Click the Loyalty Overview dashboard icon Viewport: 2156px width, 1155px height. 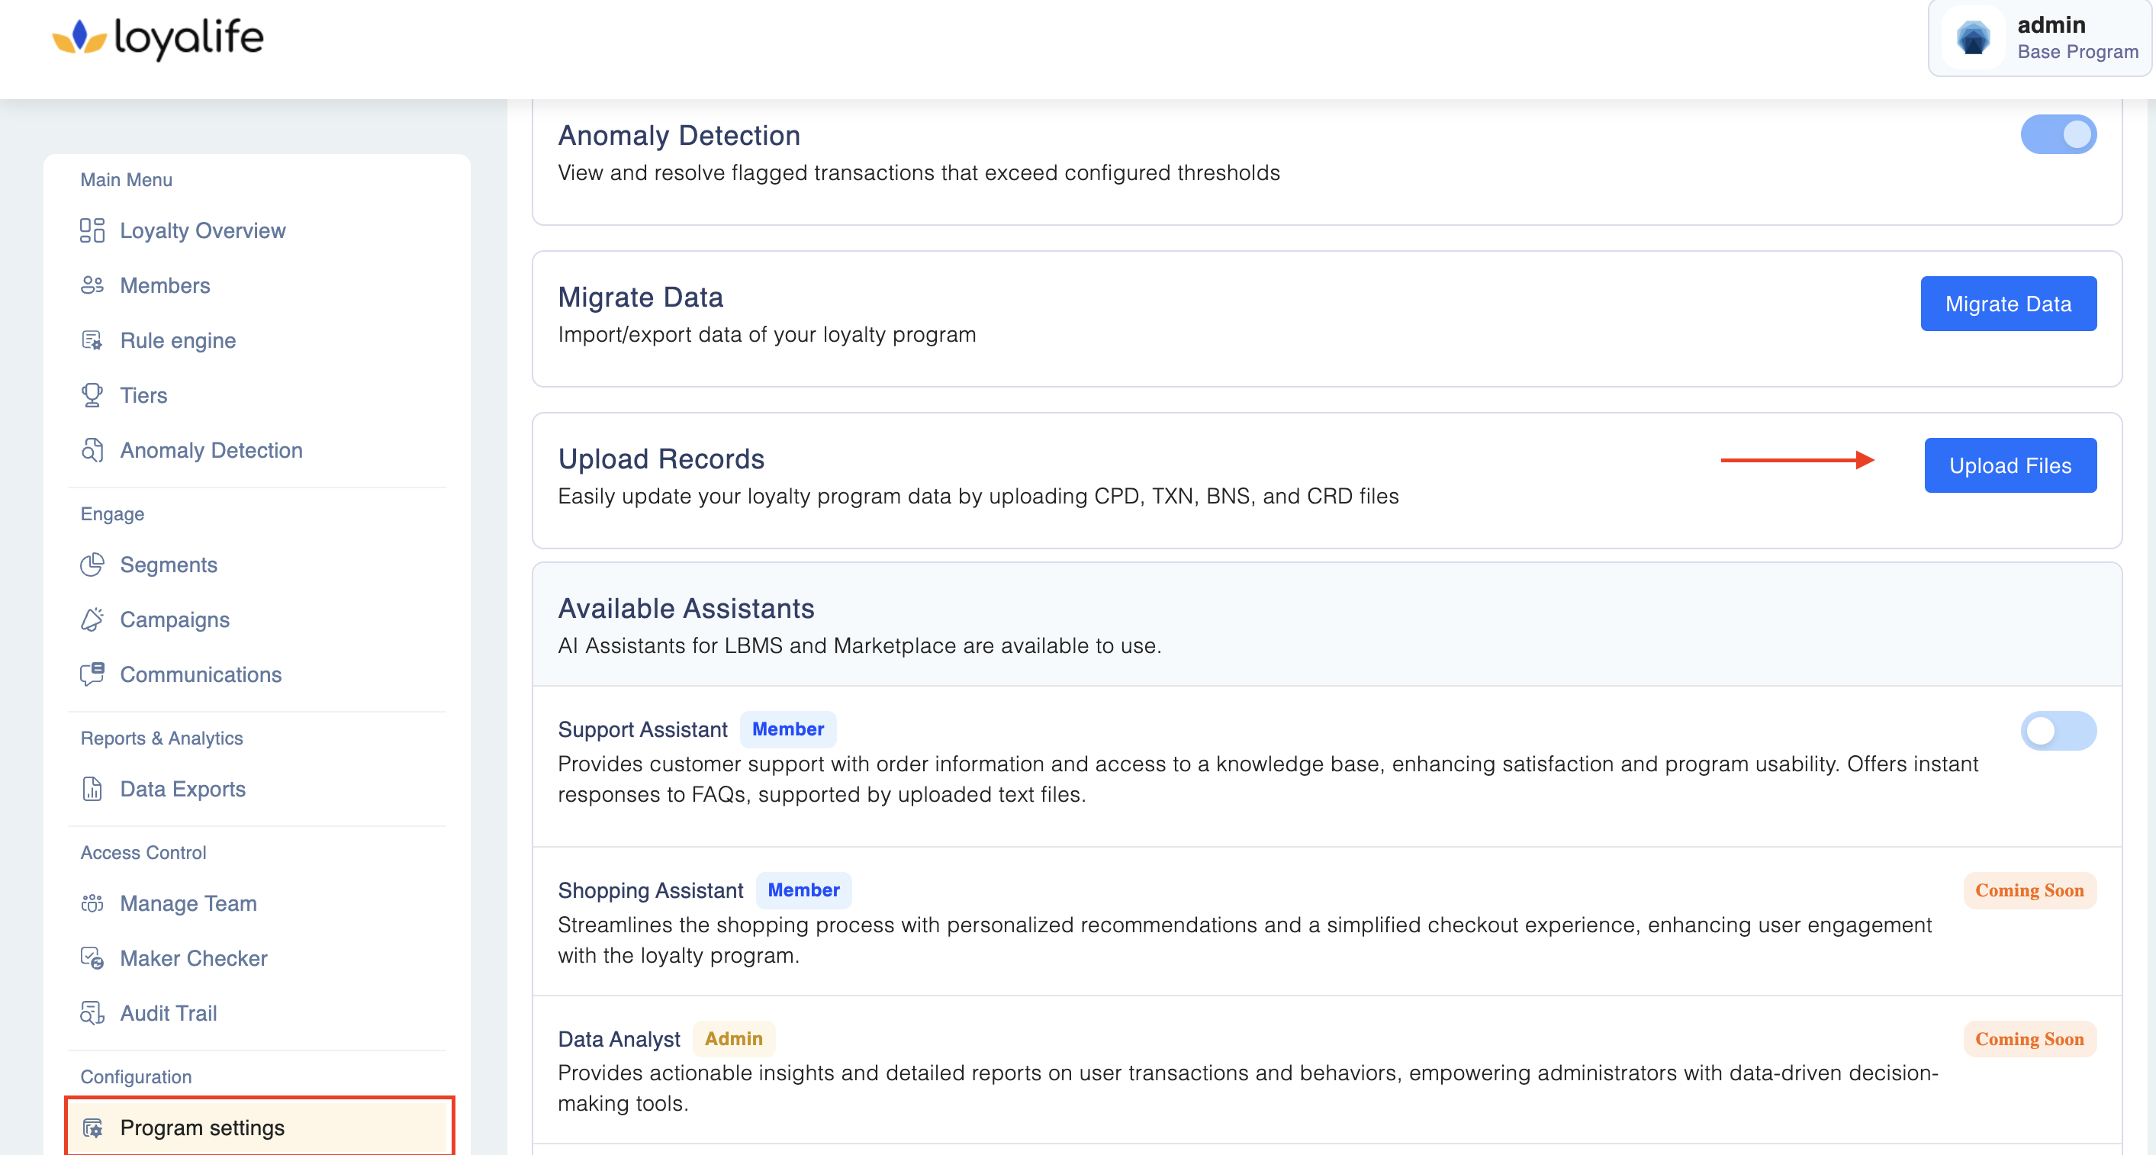click(92, 230)
